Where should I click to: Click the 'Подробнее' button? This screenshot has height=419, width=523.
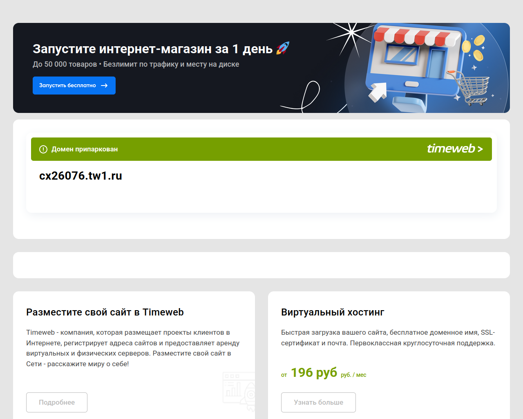click(57, 402)
